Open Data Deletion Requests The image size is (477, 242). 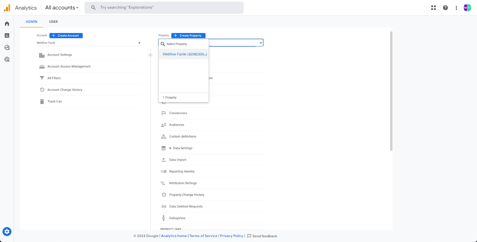(x=186, y=206)
